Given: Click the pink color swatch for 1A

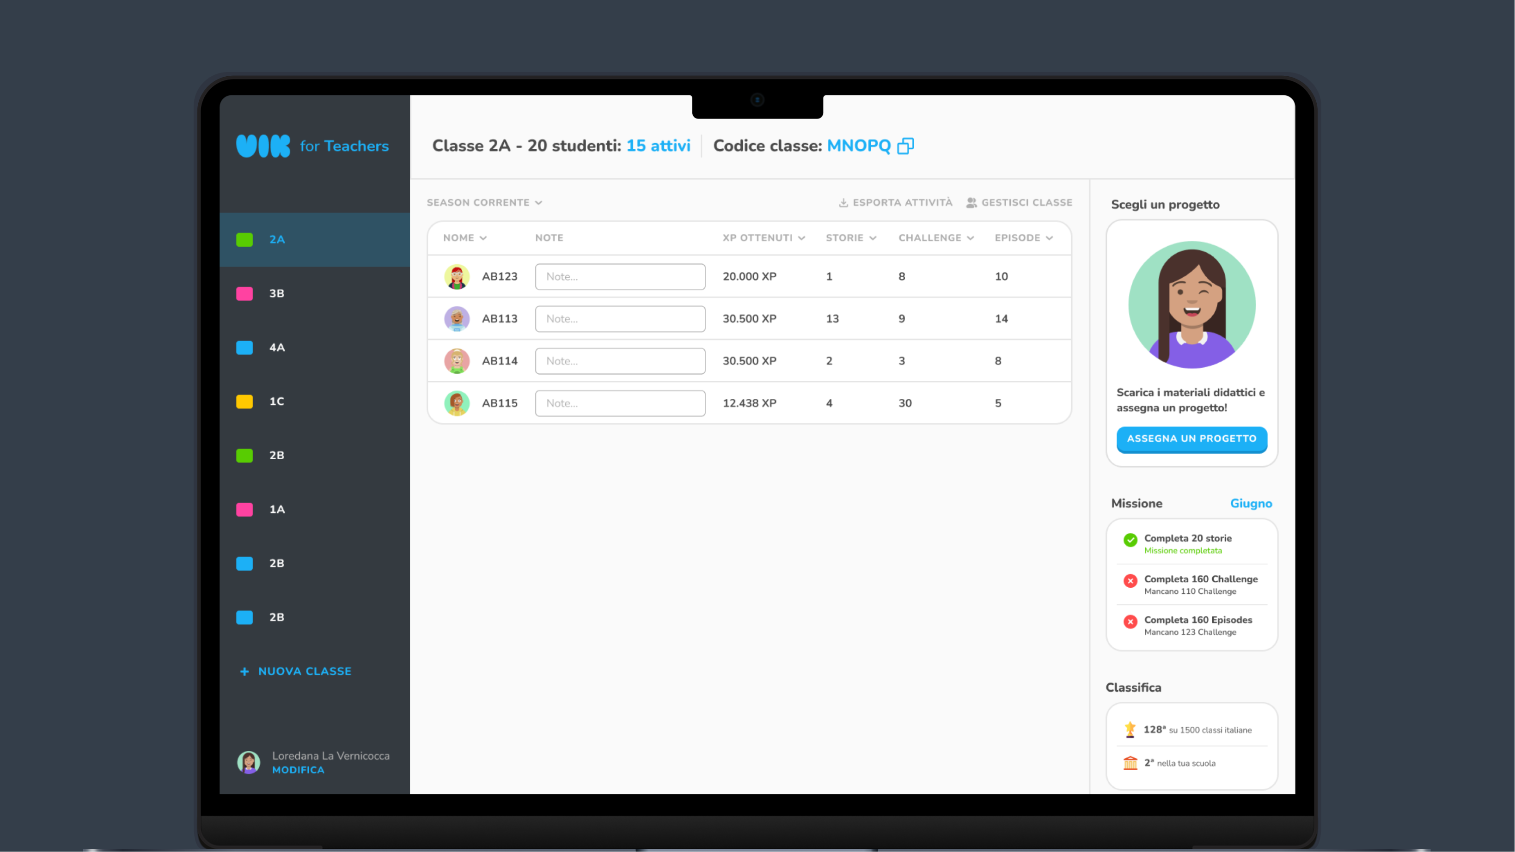Looking at the screenshot, I should [x=244, y=510].
